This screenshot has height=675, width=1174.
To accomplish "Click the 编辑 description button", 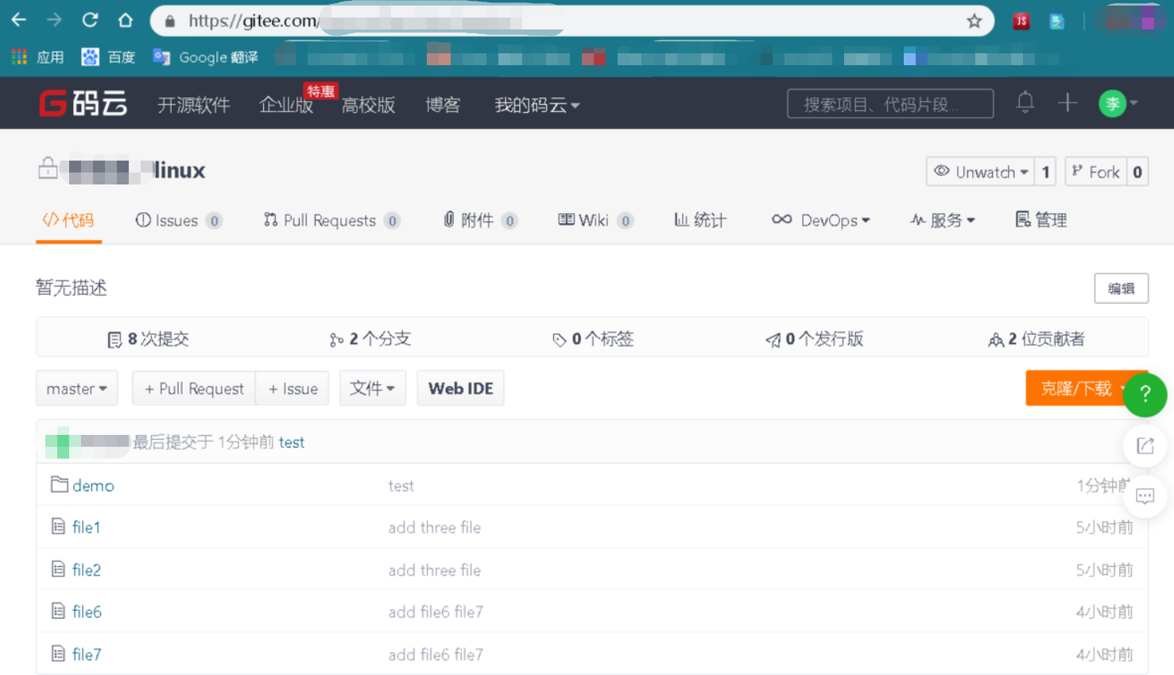I will [x=1121, y=289].
